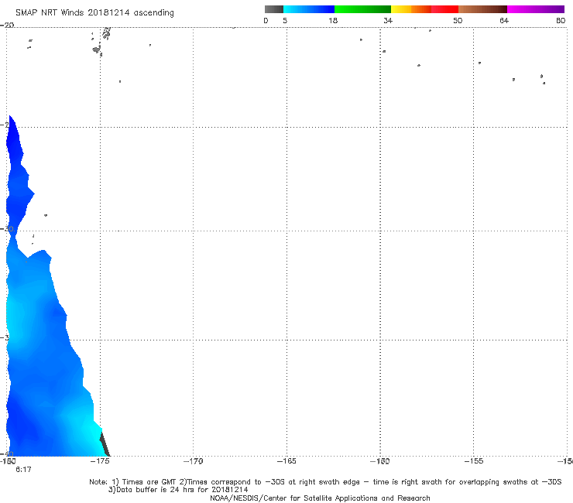This screenshot has width=573, height=503.
Task: Click the longitude label '-175'
Action: tap(100, 461)
